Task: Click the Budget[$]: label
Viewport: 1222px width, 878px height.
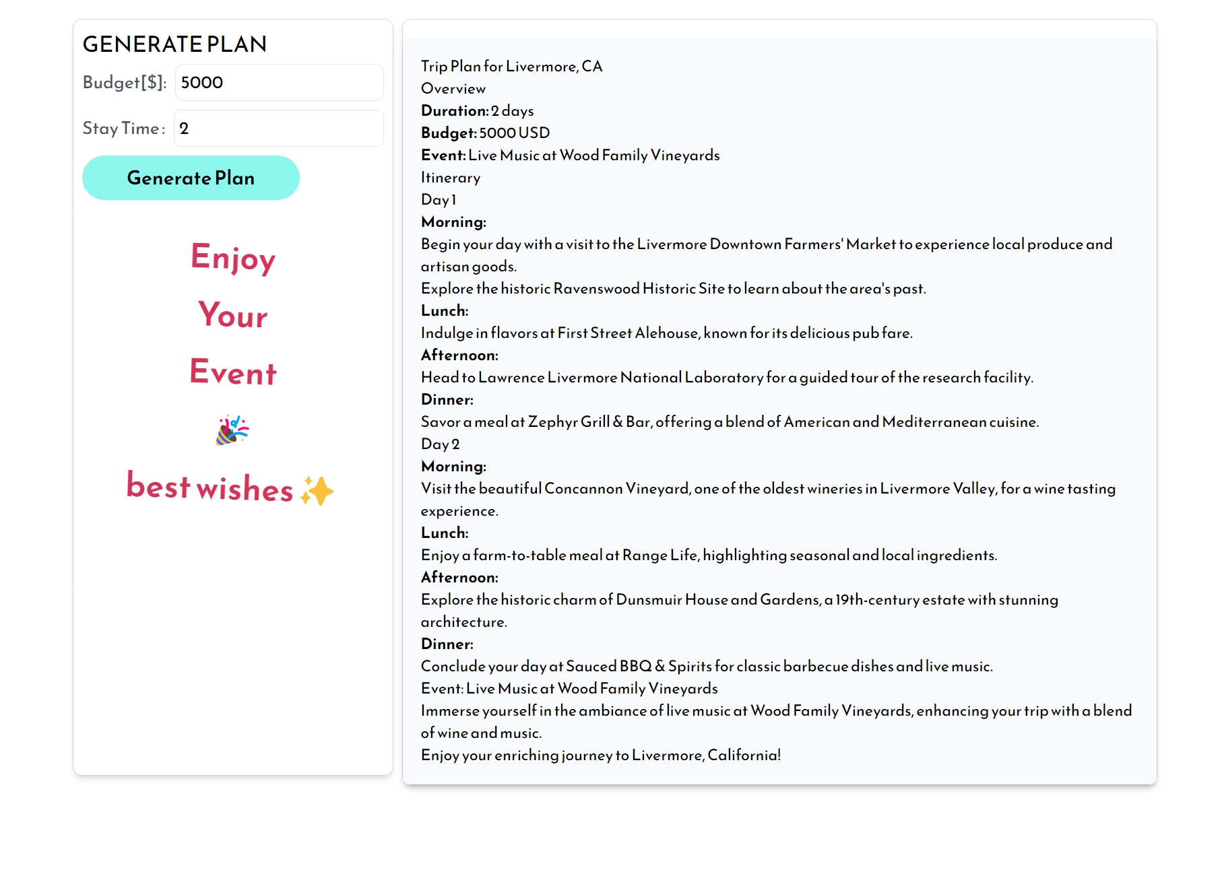Action: click(x=125, y=83)
